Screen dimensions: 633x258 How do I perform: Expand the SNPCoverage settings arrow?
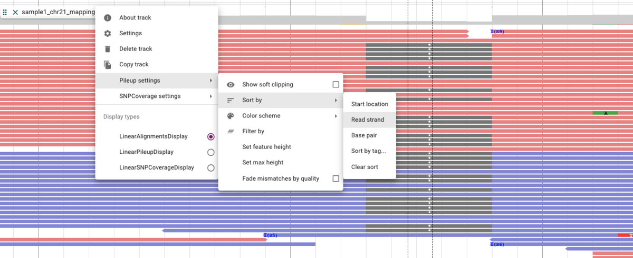click(211, 96)
